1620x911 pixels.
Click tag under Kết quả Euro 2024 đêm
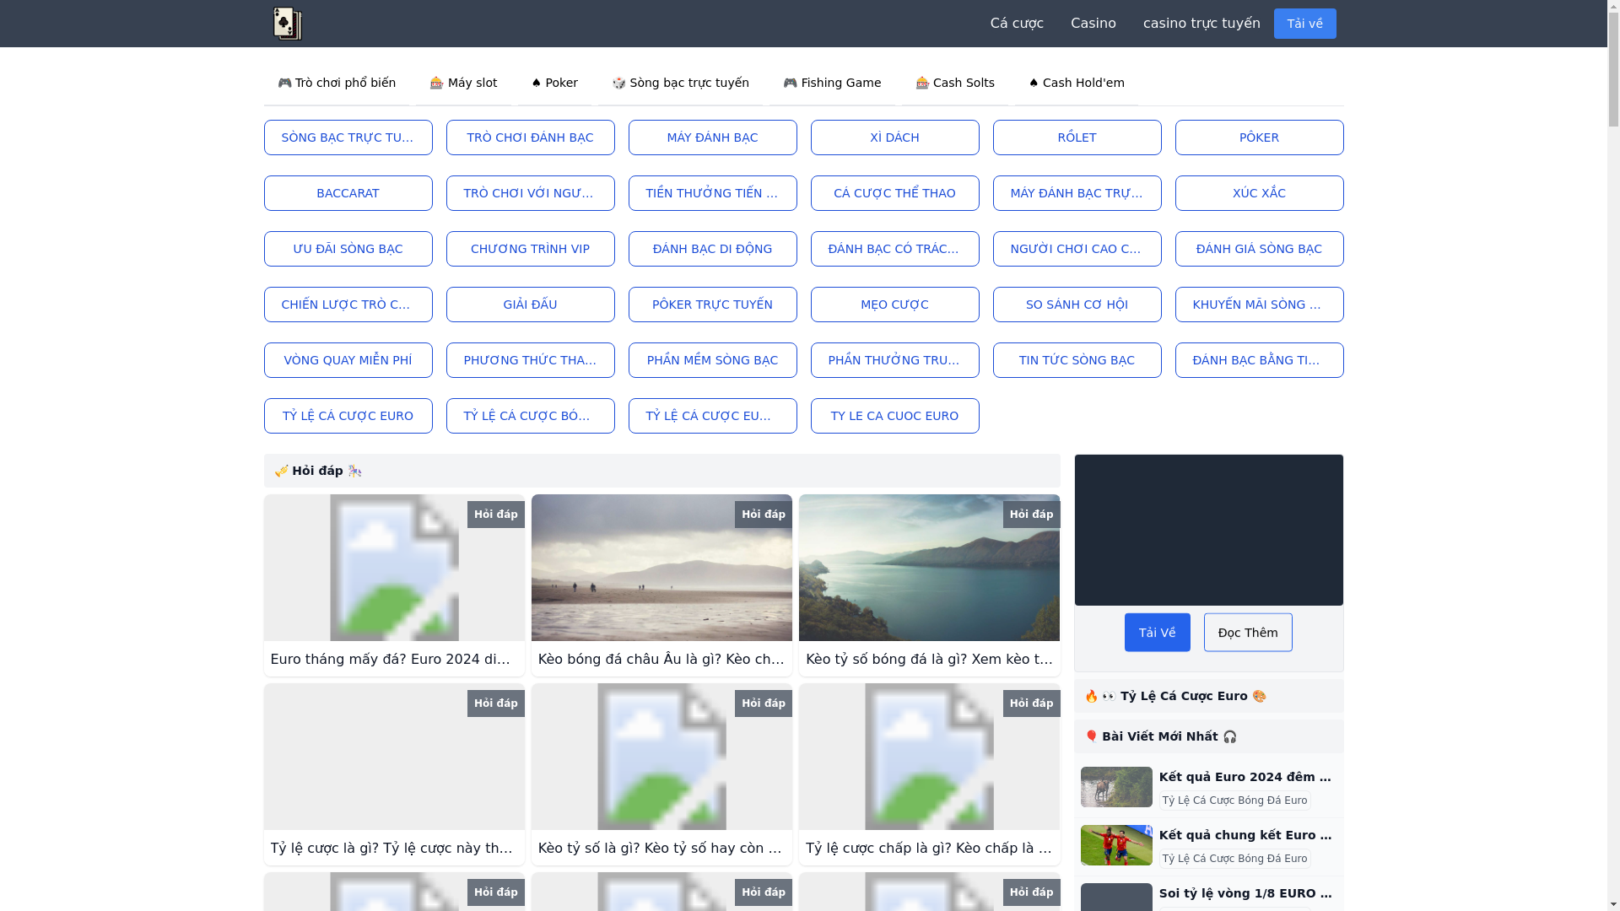pyautogui.click(x=1235, y=800)
